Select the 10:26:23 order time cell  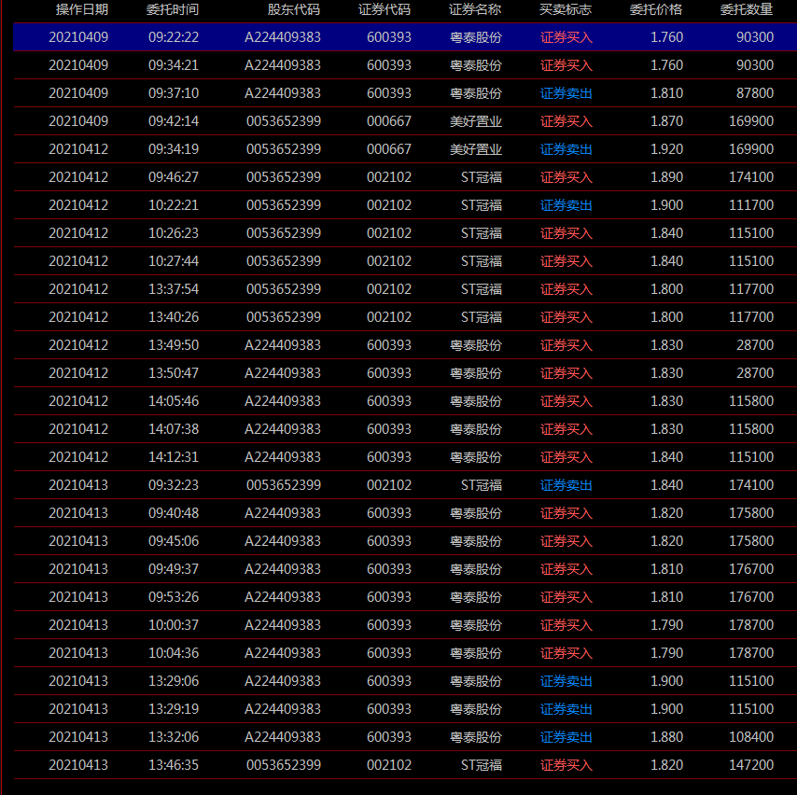coord(174,232)
